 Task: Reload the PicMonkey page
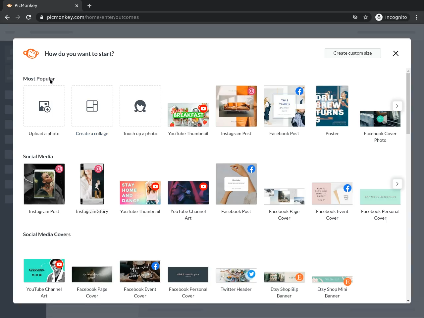pos(28,17)
